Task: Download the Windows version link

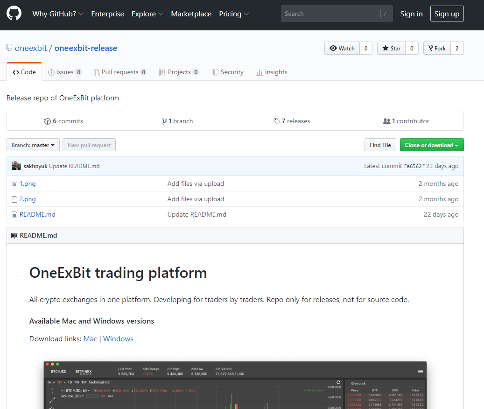Action: 118,339
